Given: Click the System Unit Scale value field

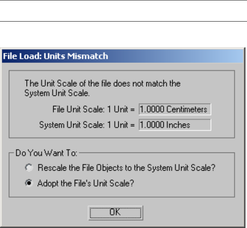Looking at the screenshot, I should coord(175,125).
